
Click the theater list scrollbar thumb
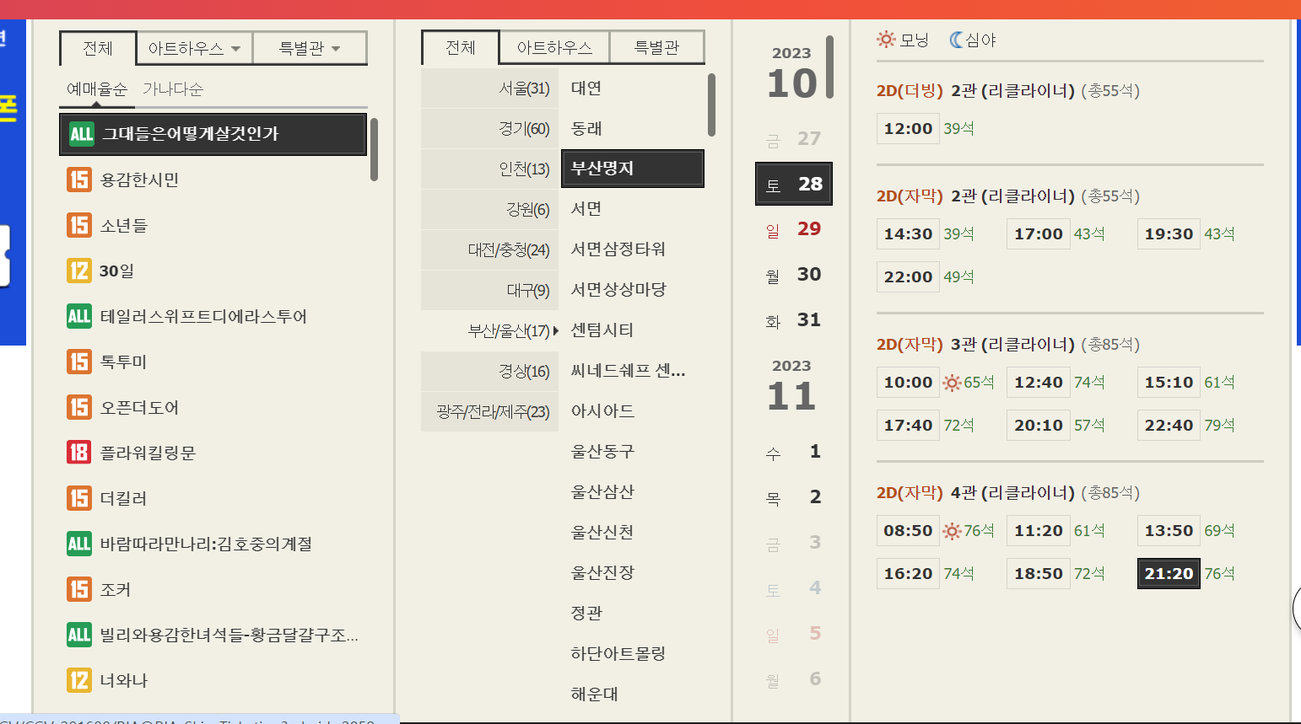click(x=712, y=105)
